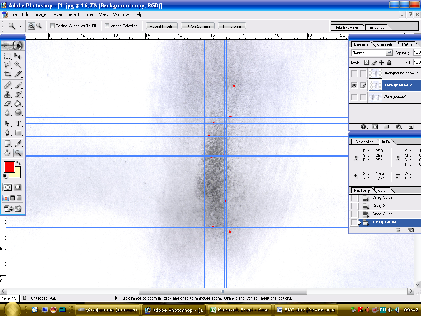
Task: Enable Resize Windows To Fit checkbox
Action: tap(53, 26)
